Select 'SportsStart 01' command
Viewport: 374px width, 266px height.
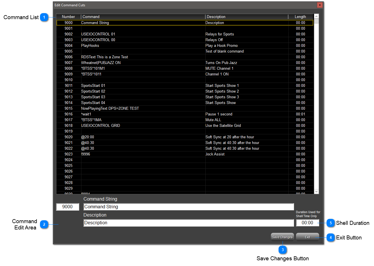click(x=93, y=86)
